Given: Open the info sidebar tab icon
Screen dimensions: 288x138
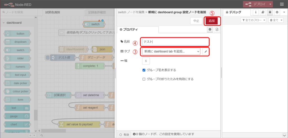Looking at the screenshot, I should click(x=256, y=12).
